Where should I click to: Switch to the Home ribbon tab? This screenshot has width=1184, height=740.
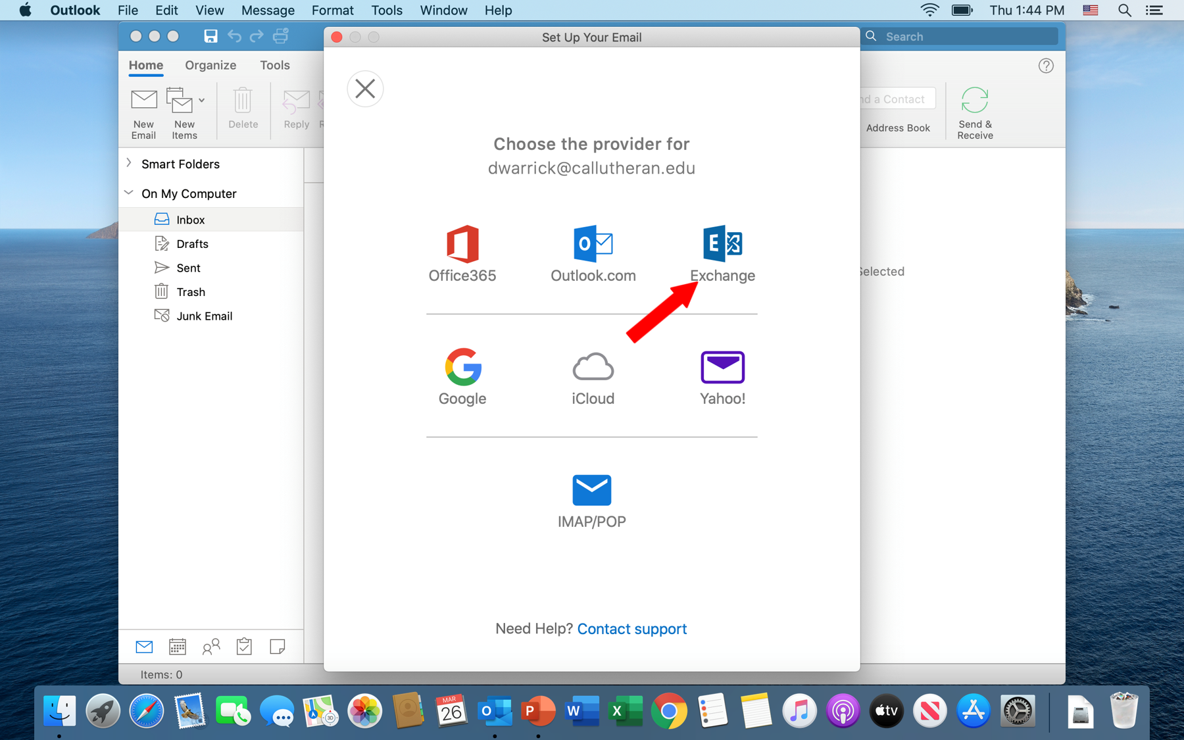tap(146, 65)
